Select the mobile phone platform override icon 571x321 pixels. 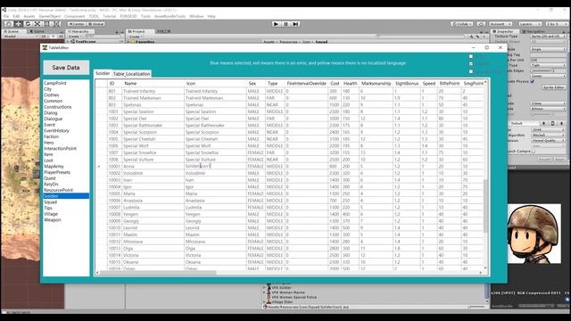(552, 123)
